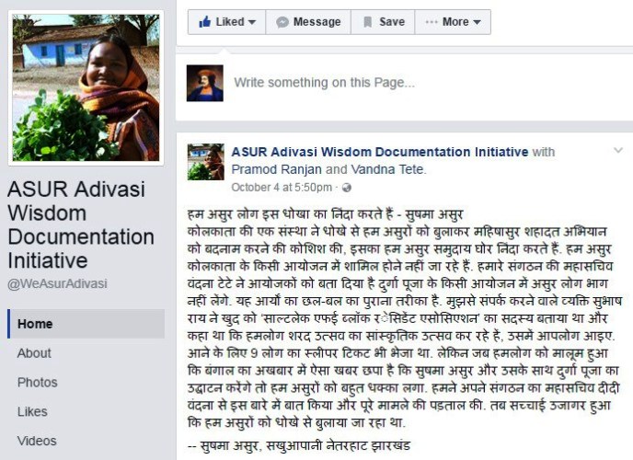Open the Videos section
The image size is (633, 460).
37,441
